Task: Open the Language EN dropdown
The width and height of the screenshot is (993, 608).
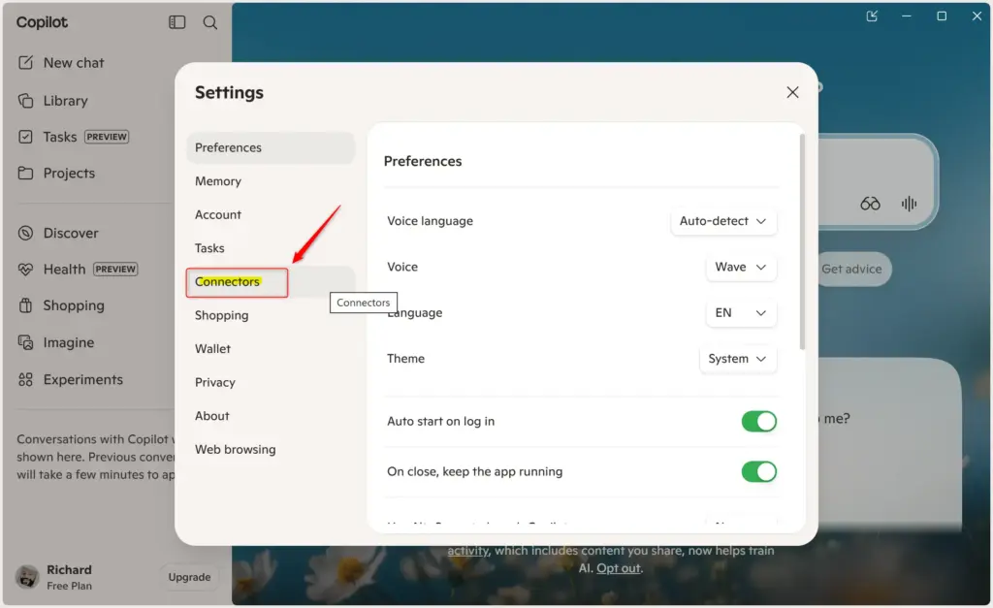Action: tap(741, 313)
